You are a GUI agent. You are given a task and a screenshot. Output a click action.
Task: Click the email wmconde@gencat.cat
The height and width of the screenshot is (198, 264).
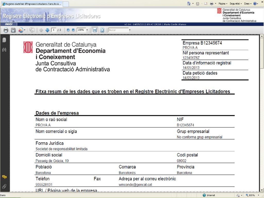click(x=135, y=185)
